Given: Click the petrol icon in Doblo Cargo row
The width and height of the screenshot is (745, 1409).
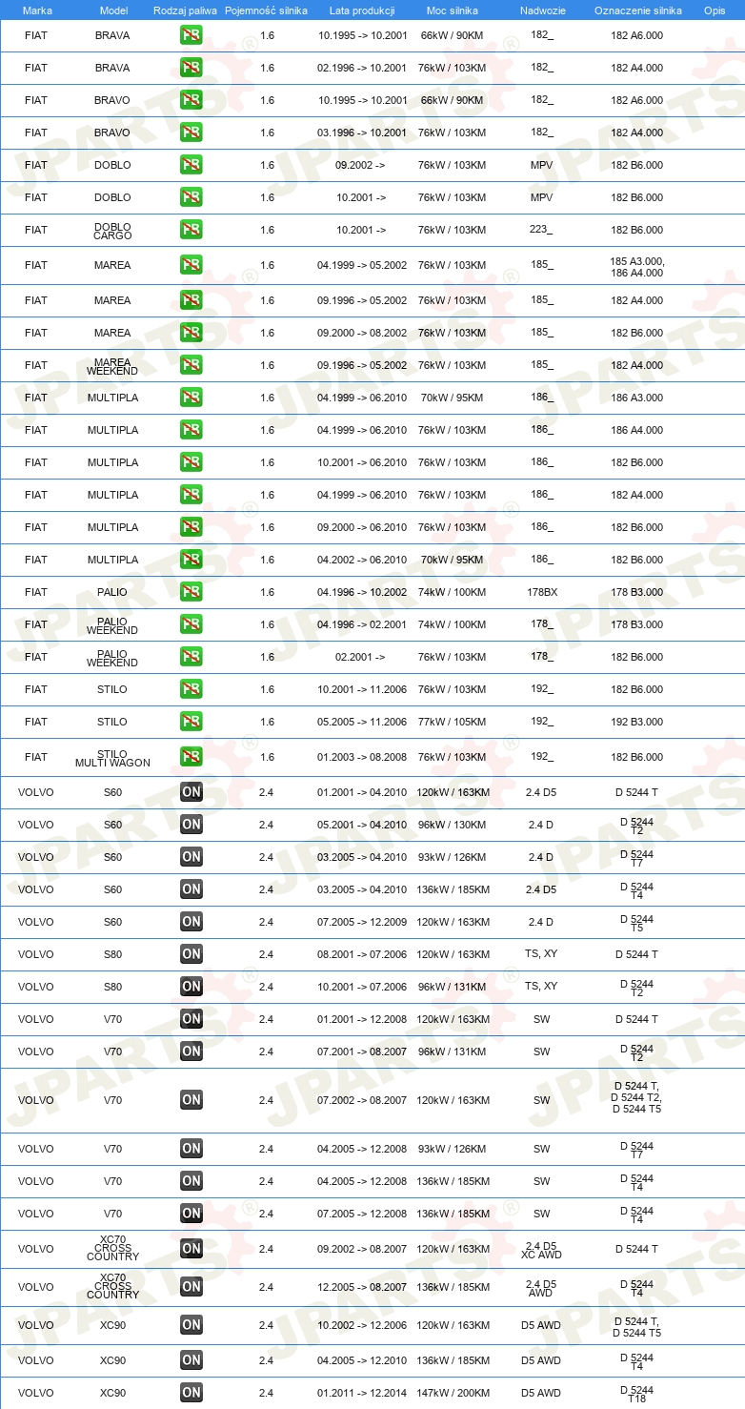Looking at the screenshot, I should click(191, 230).
